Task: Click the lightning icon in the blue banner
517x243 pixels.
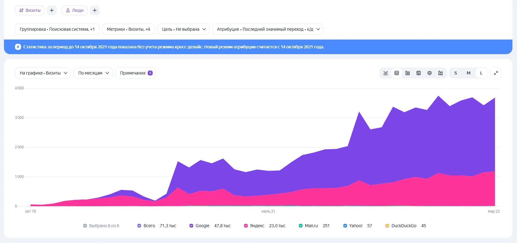Action: [x=18, y=47]
